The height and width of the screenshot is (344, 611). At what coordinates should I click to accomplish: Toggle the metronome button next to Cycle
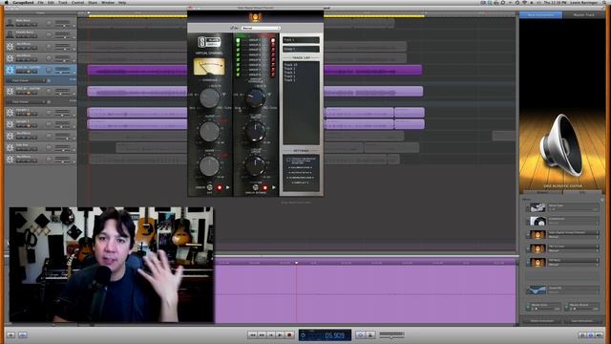(370, 334)
